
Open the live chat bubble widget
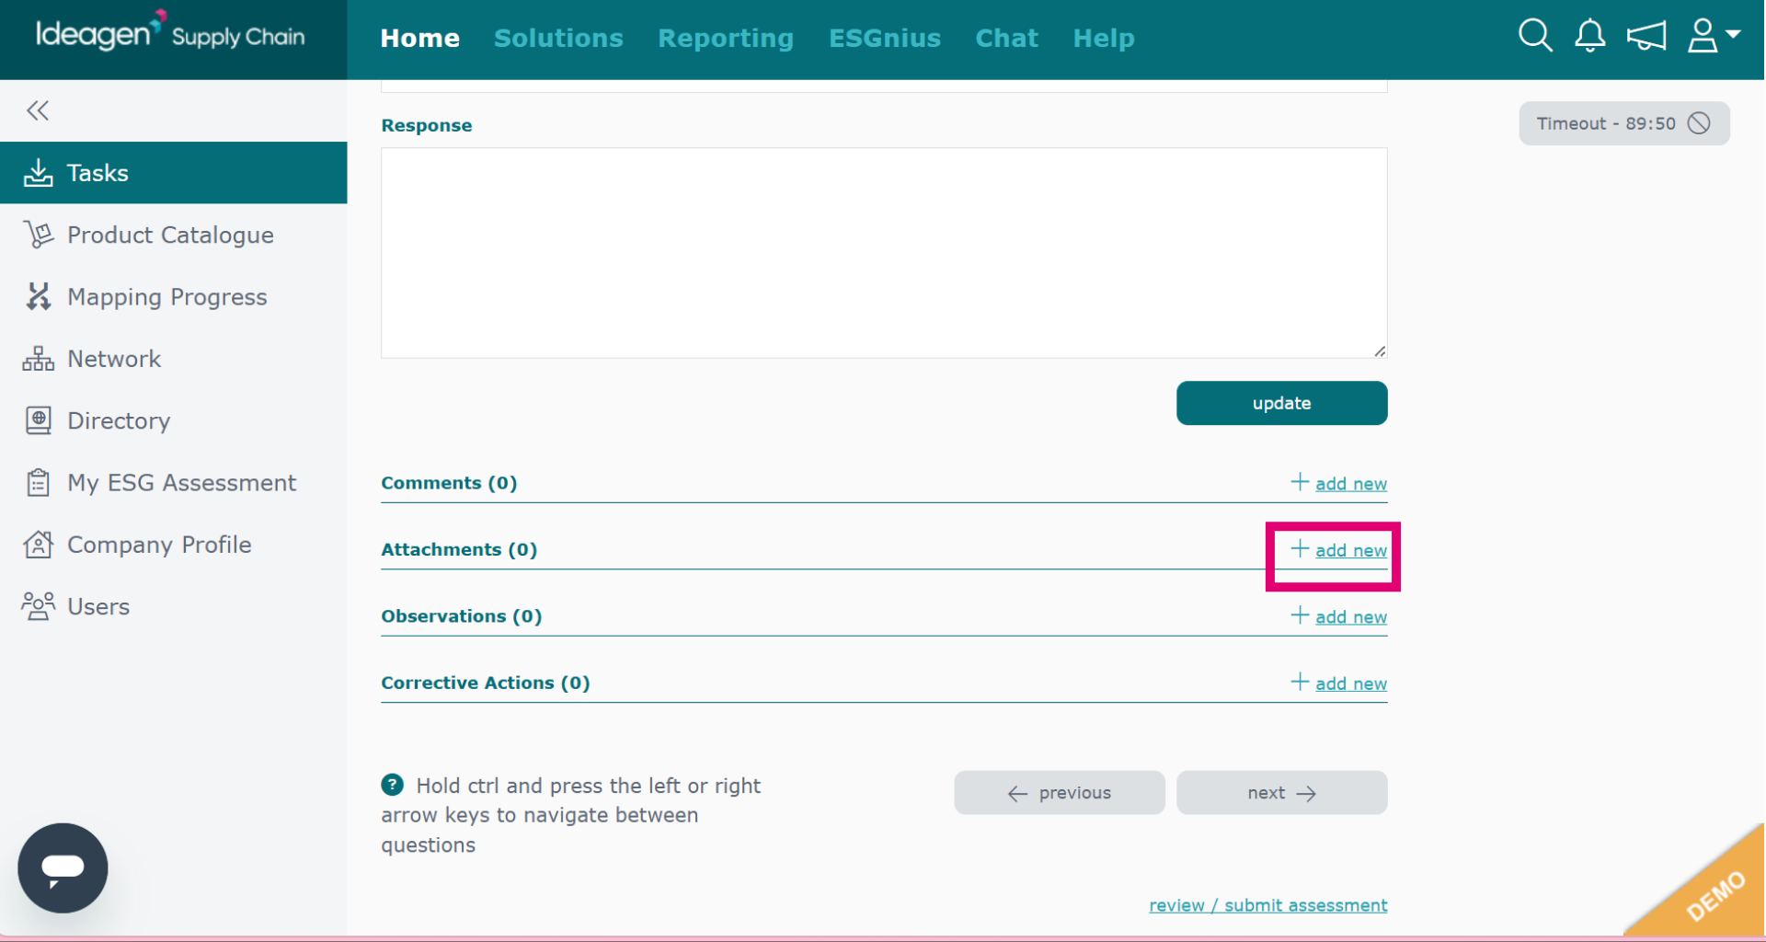pyautogui.click(x=63, y=867)
